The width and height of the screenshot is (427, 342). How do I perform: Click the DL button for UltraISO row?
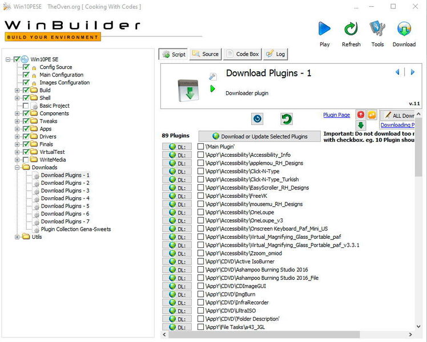pos(177,311)
